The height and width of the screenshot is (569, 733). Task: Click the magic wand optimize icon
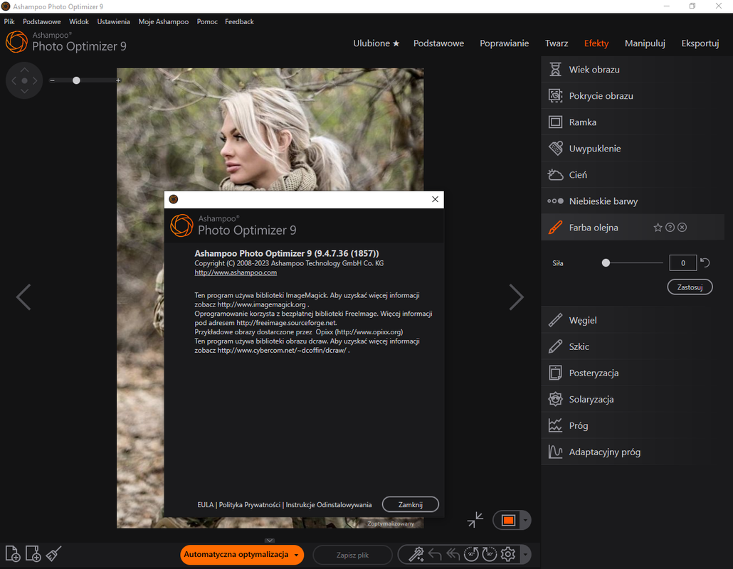pos(416,555)
